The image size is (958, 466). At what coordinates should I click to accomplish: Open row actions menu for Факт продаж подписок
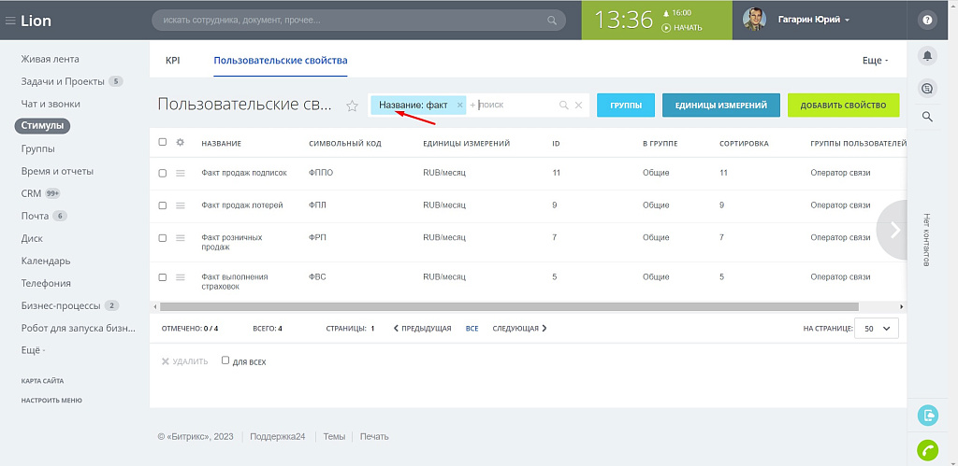pos(181,173)
